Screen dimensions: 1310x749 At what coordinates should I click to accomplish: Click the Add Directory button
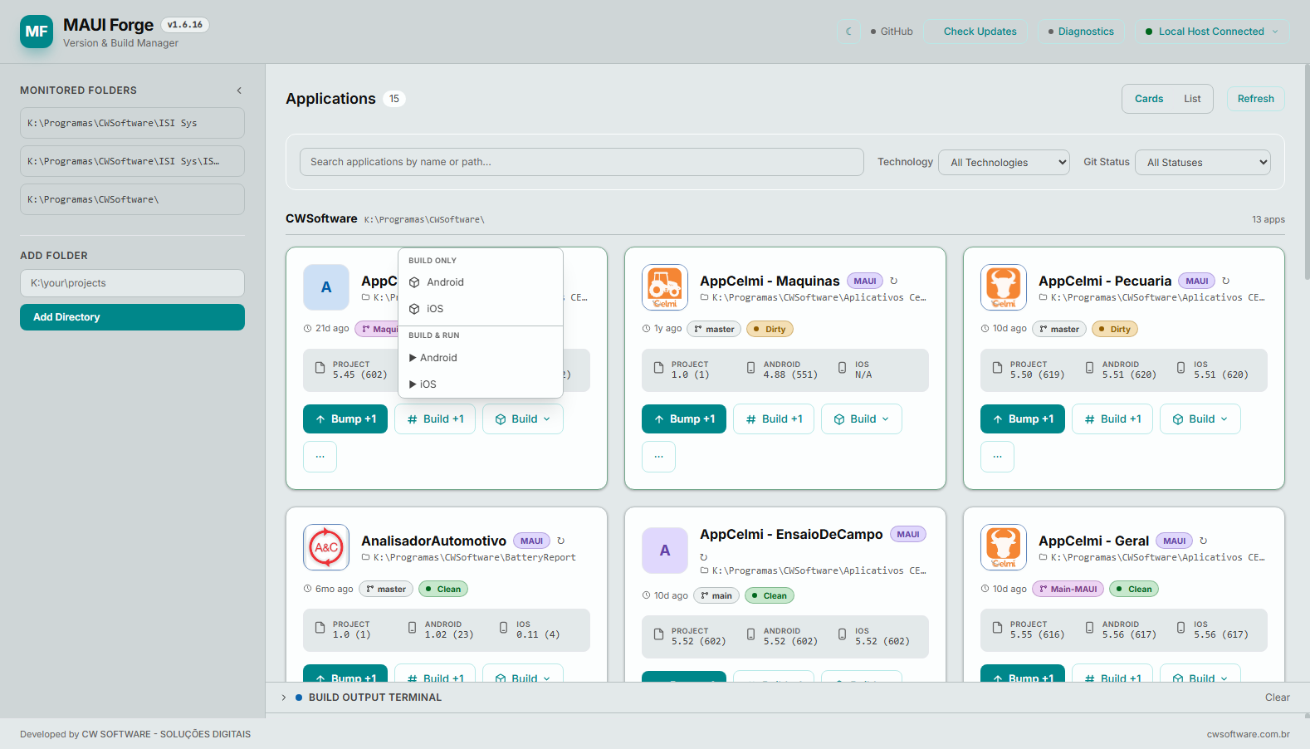(x=132, y=317)
